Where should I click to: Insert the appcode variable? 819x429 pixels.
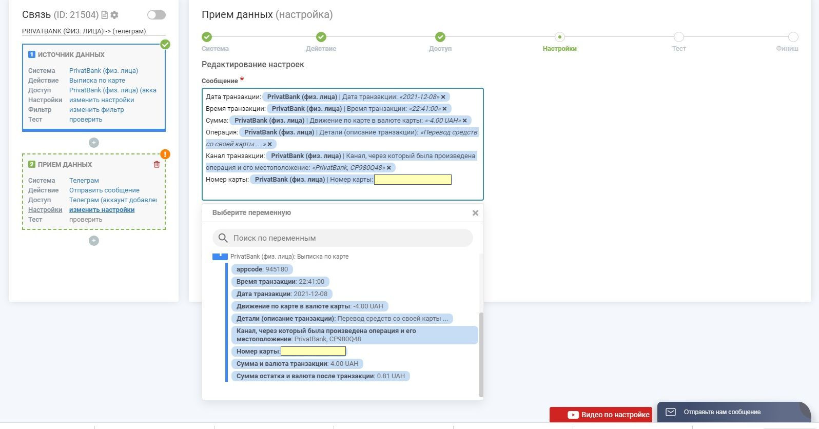click(262, 269)
